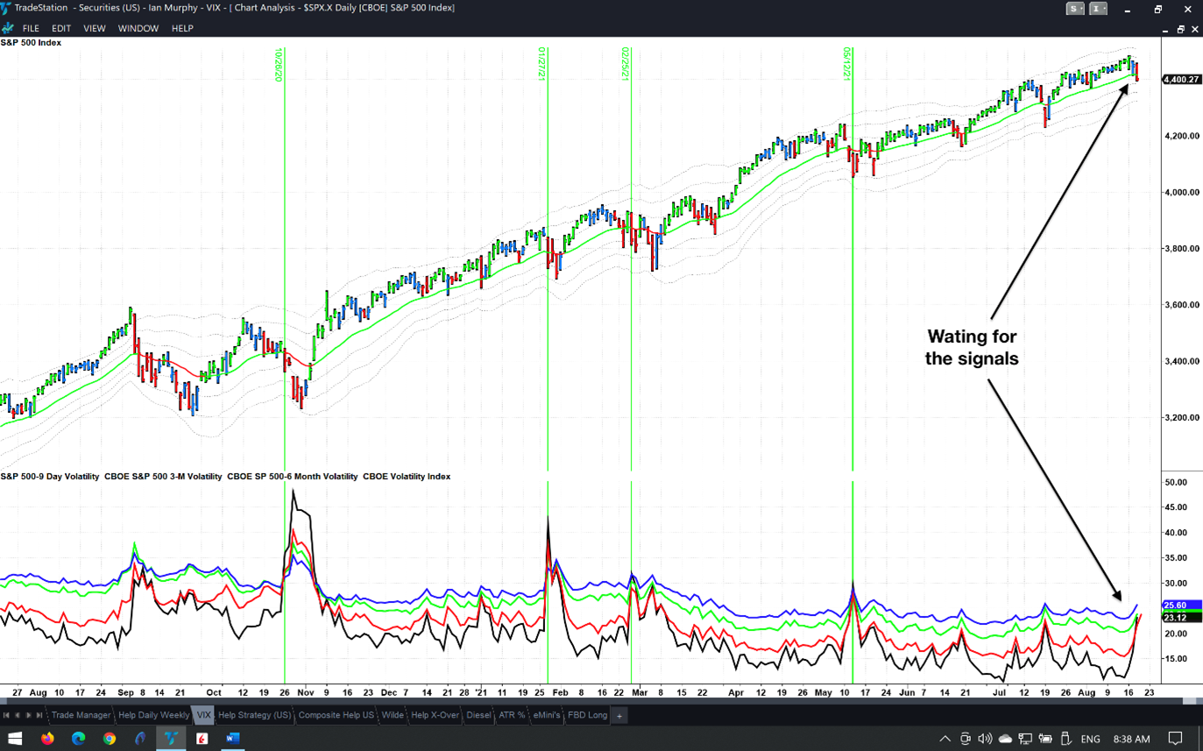Add a new workspace tab with plus

click(619, 716)
